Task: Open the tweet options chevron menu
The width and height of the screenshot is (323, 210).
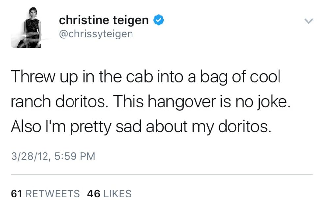Action: point(308,22)
